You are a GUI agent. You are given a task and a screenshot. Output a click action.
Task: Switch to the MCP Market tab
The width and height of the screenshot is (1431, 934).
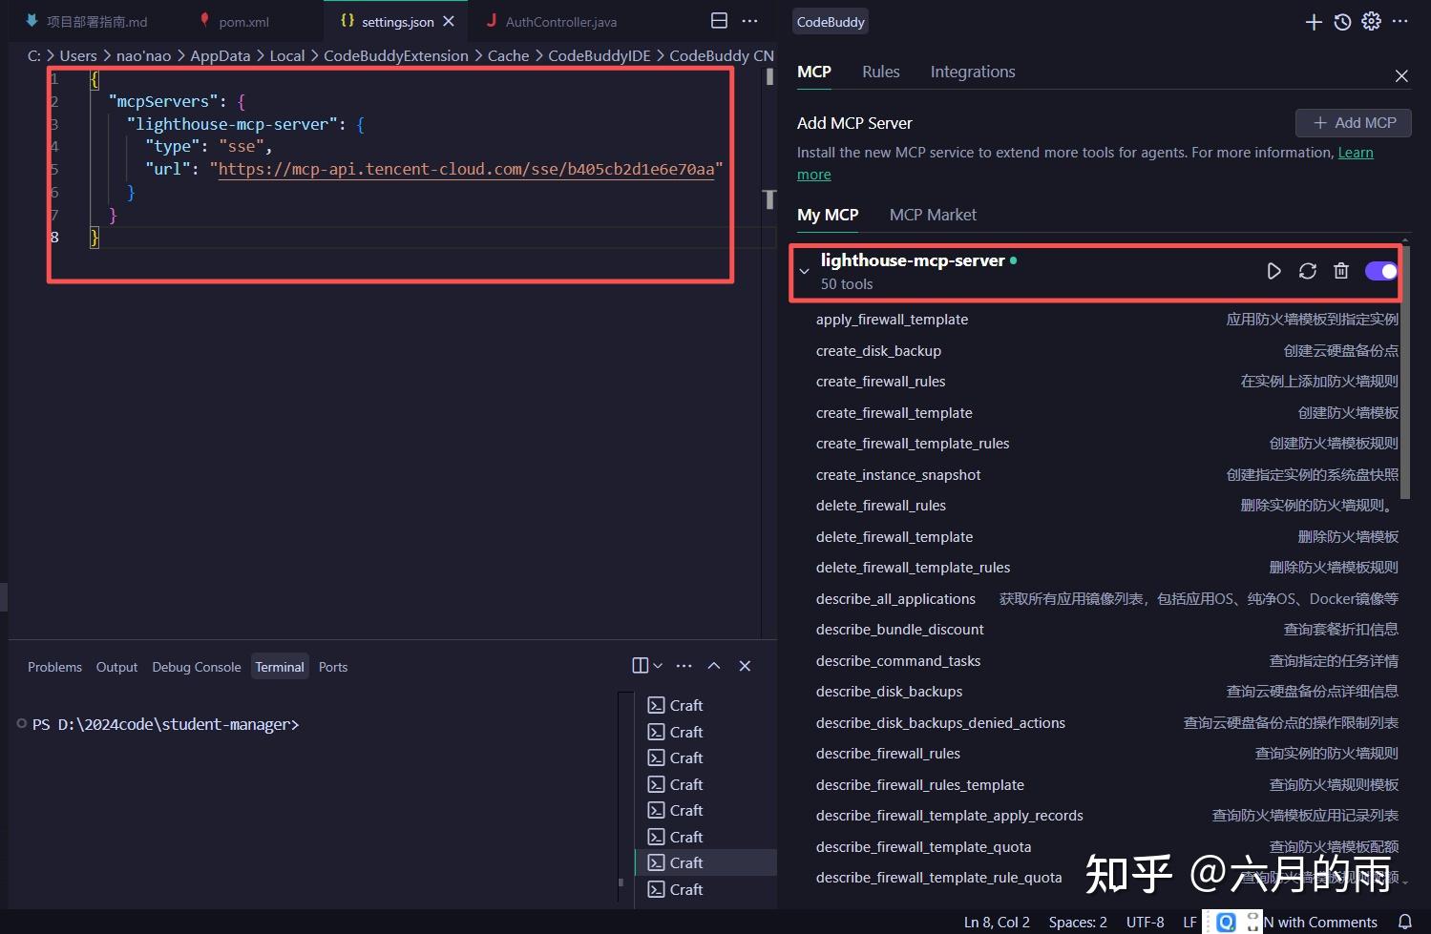click(933, 215)
